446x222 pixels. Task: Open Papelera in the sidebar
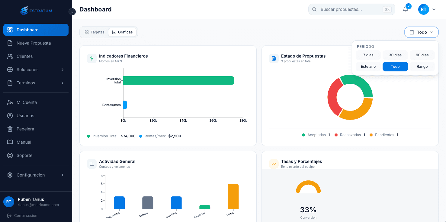(36, 129)
